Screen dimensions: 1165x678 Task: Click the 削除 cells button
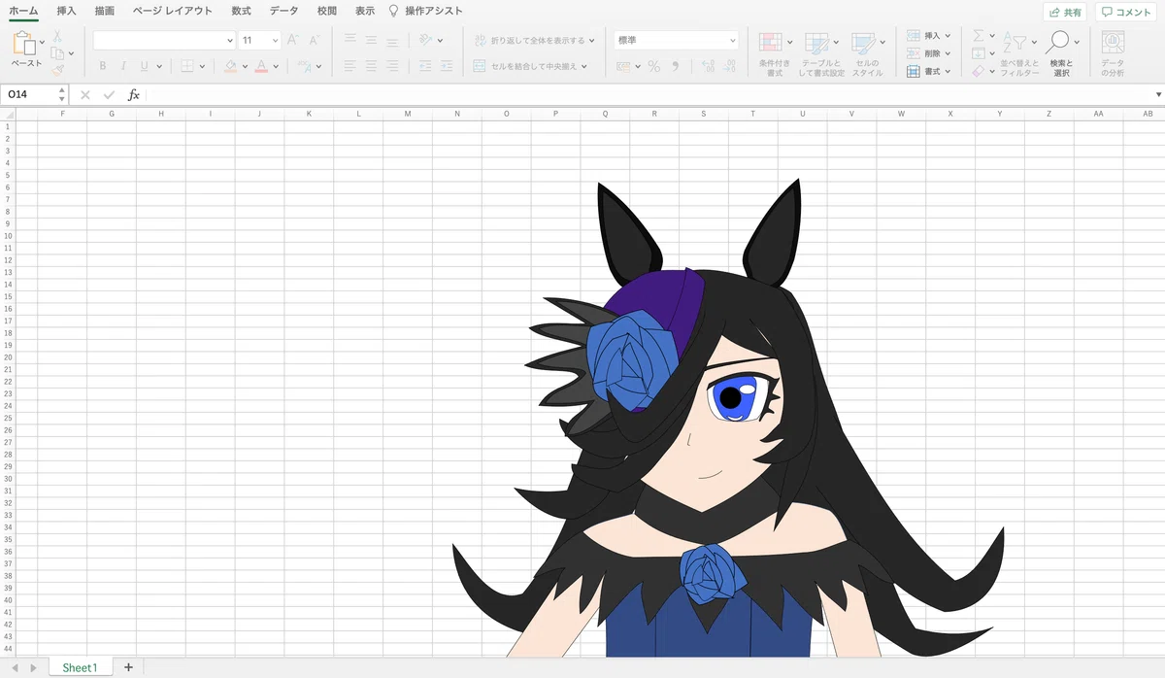pyautogui.click(x=928, y=53)
